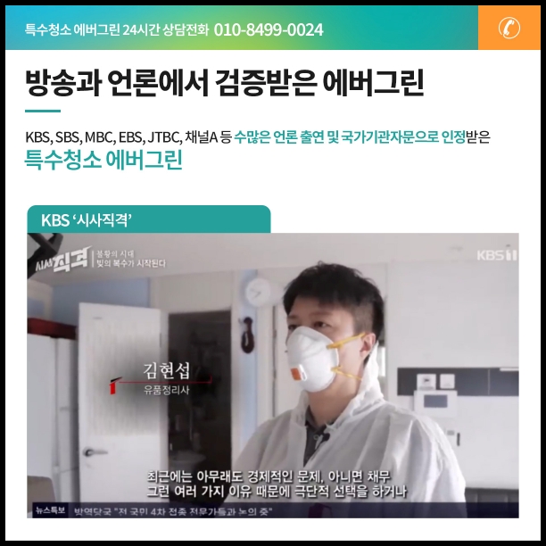Viewport: 546px width, 546px height.
Task: Open the KBS broadcast video thumbnail
Action: coord(273,376)
